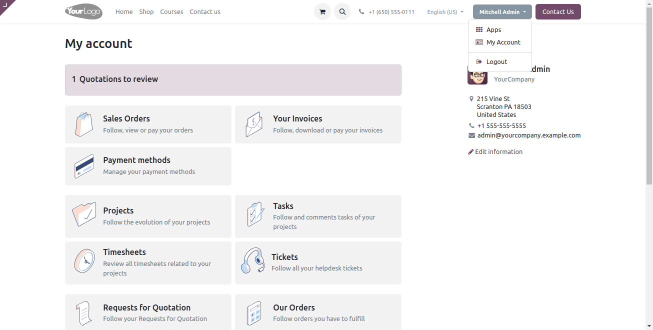Click the Logout arrow icon in menu
This screenshot has width=653, height=330.
479,62
